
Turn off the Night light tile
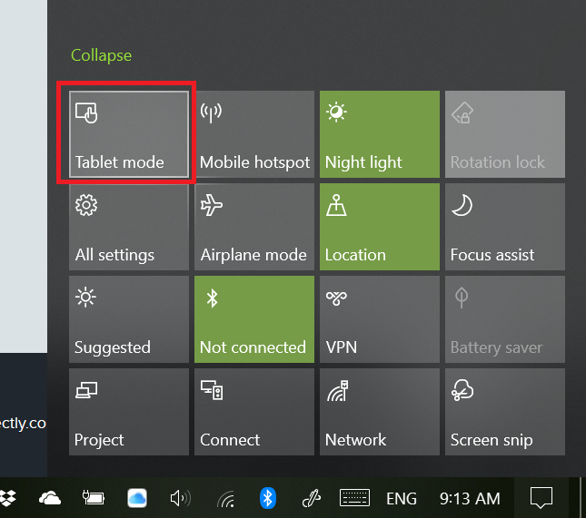coord(380,134)
